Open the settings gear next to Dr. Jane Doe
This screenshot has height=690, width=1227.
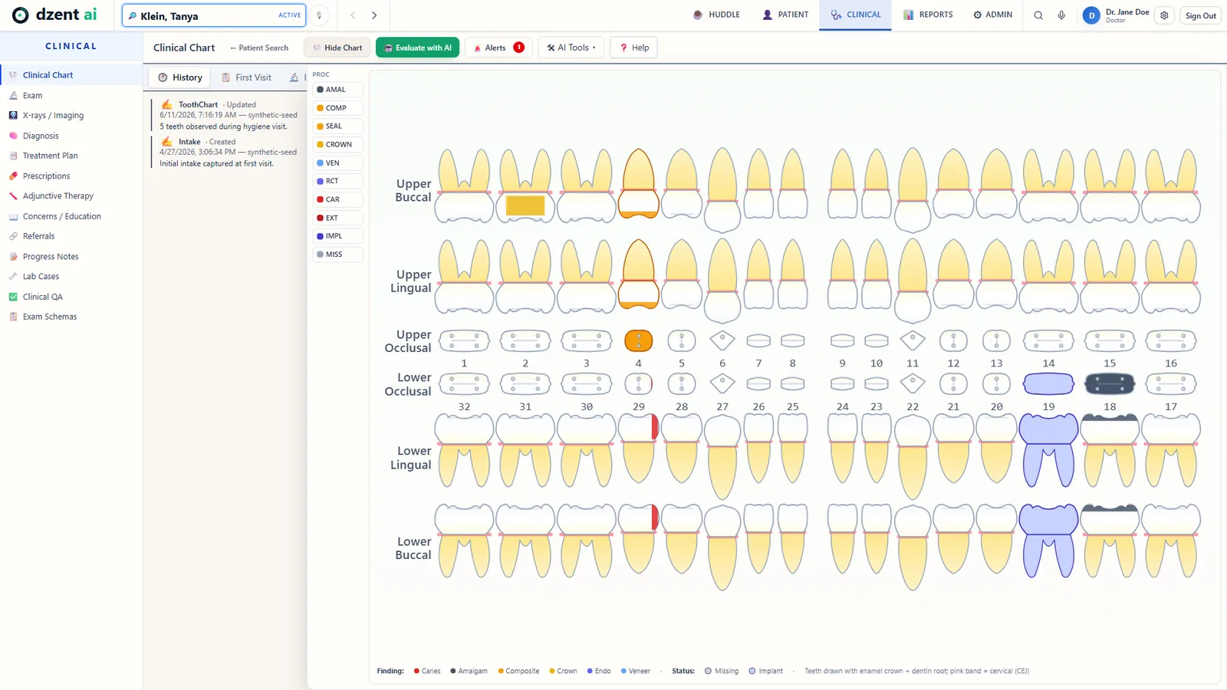tap(1164, 15)
